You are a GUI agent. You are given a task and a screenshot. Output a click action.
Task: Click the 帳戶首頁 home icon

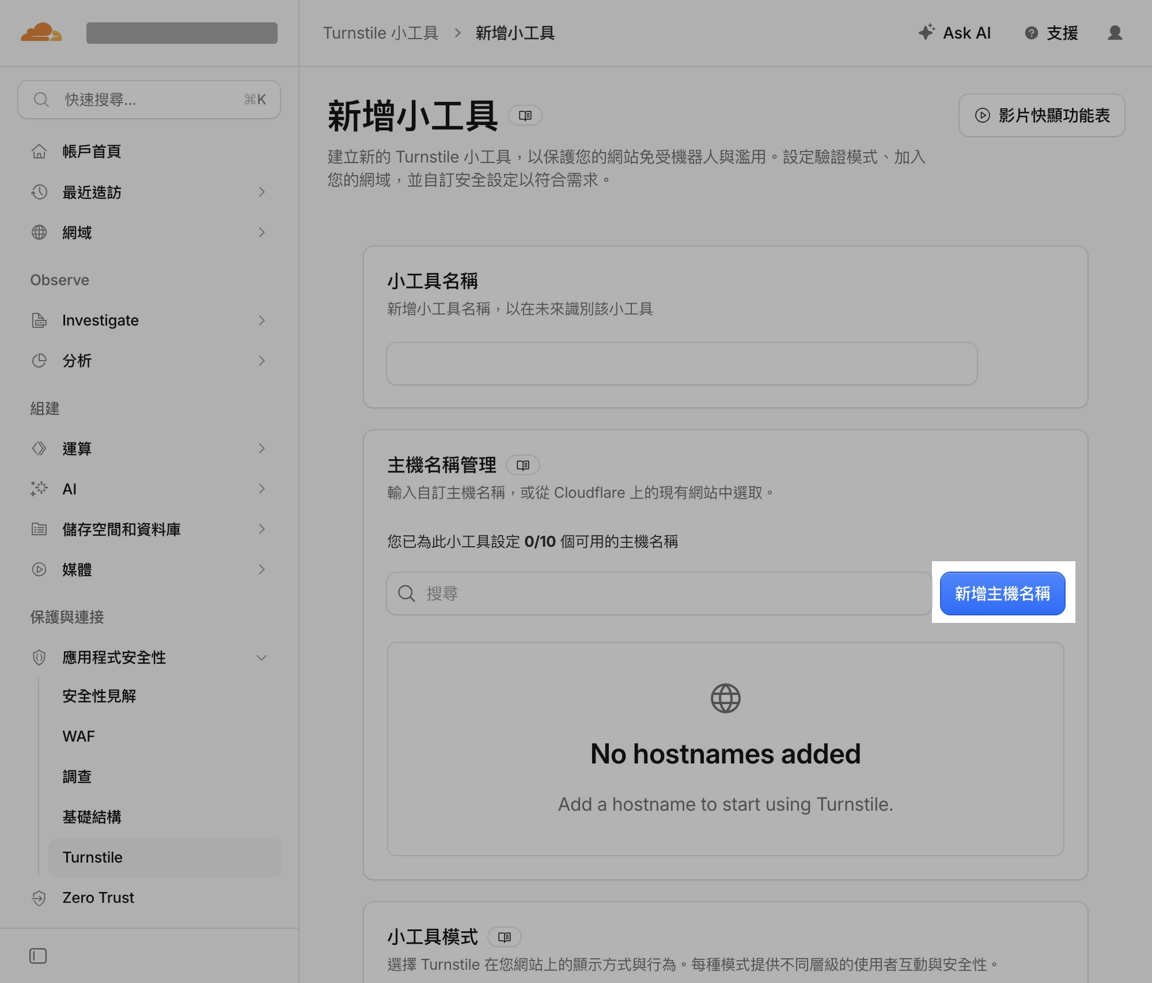click(x=39, y=152)
